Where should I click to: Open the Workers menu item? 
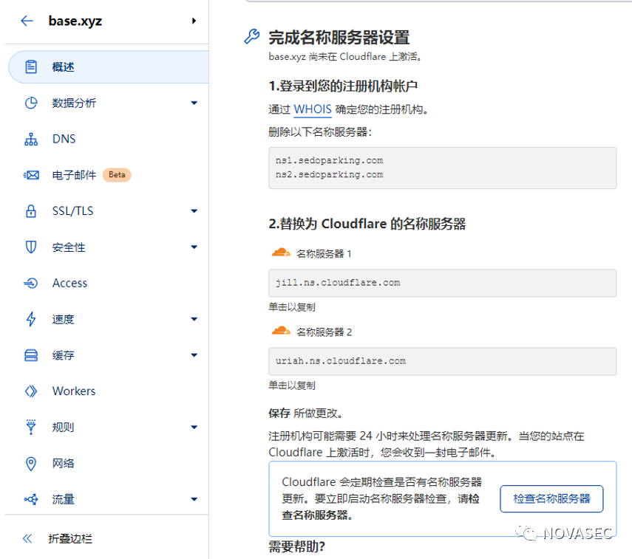coord(74,391)
